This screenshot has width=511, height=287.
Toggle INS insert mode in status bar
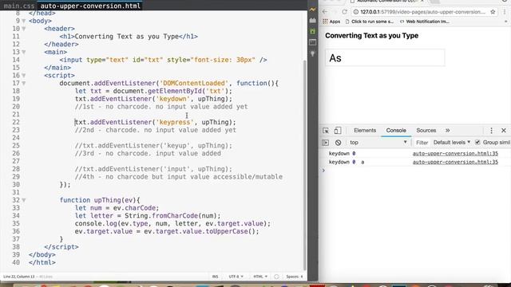[215, 277]
